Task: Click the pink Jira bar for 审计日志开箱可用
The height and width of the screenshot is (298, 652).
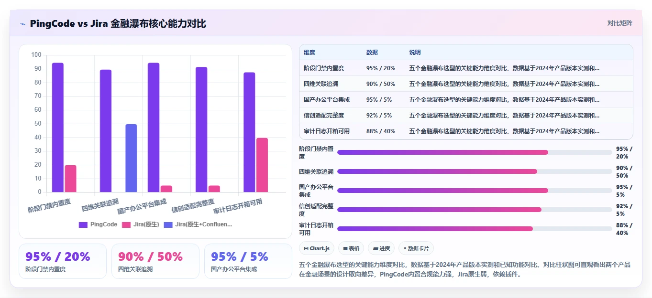Action: pyautogui.click(x=262, y=165)
